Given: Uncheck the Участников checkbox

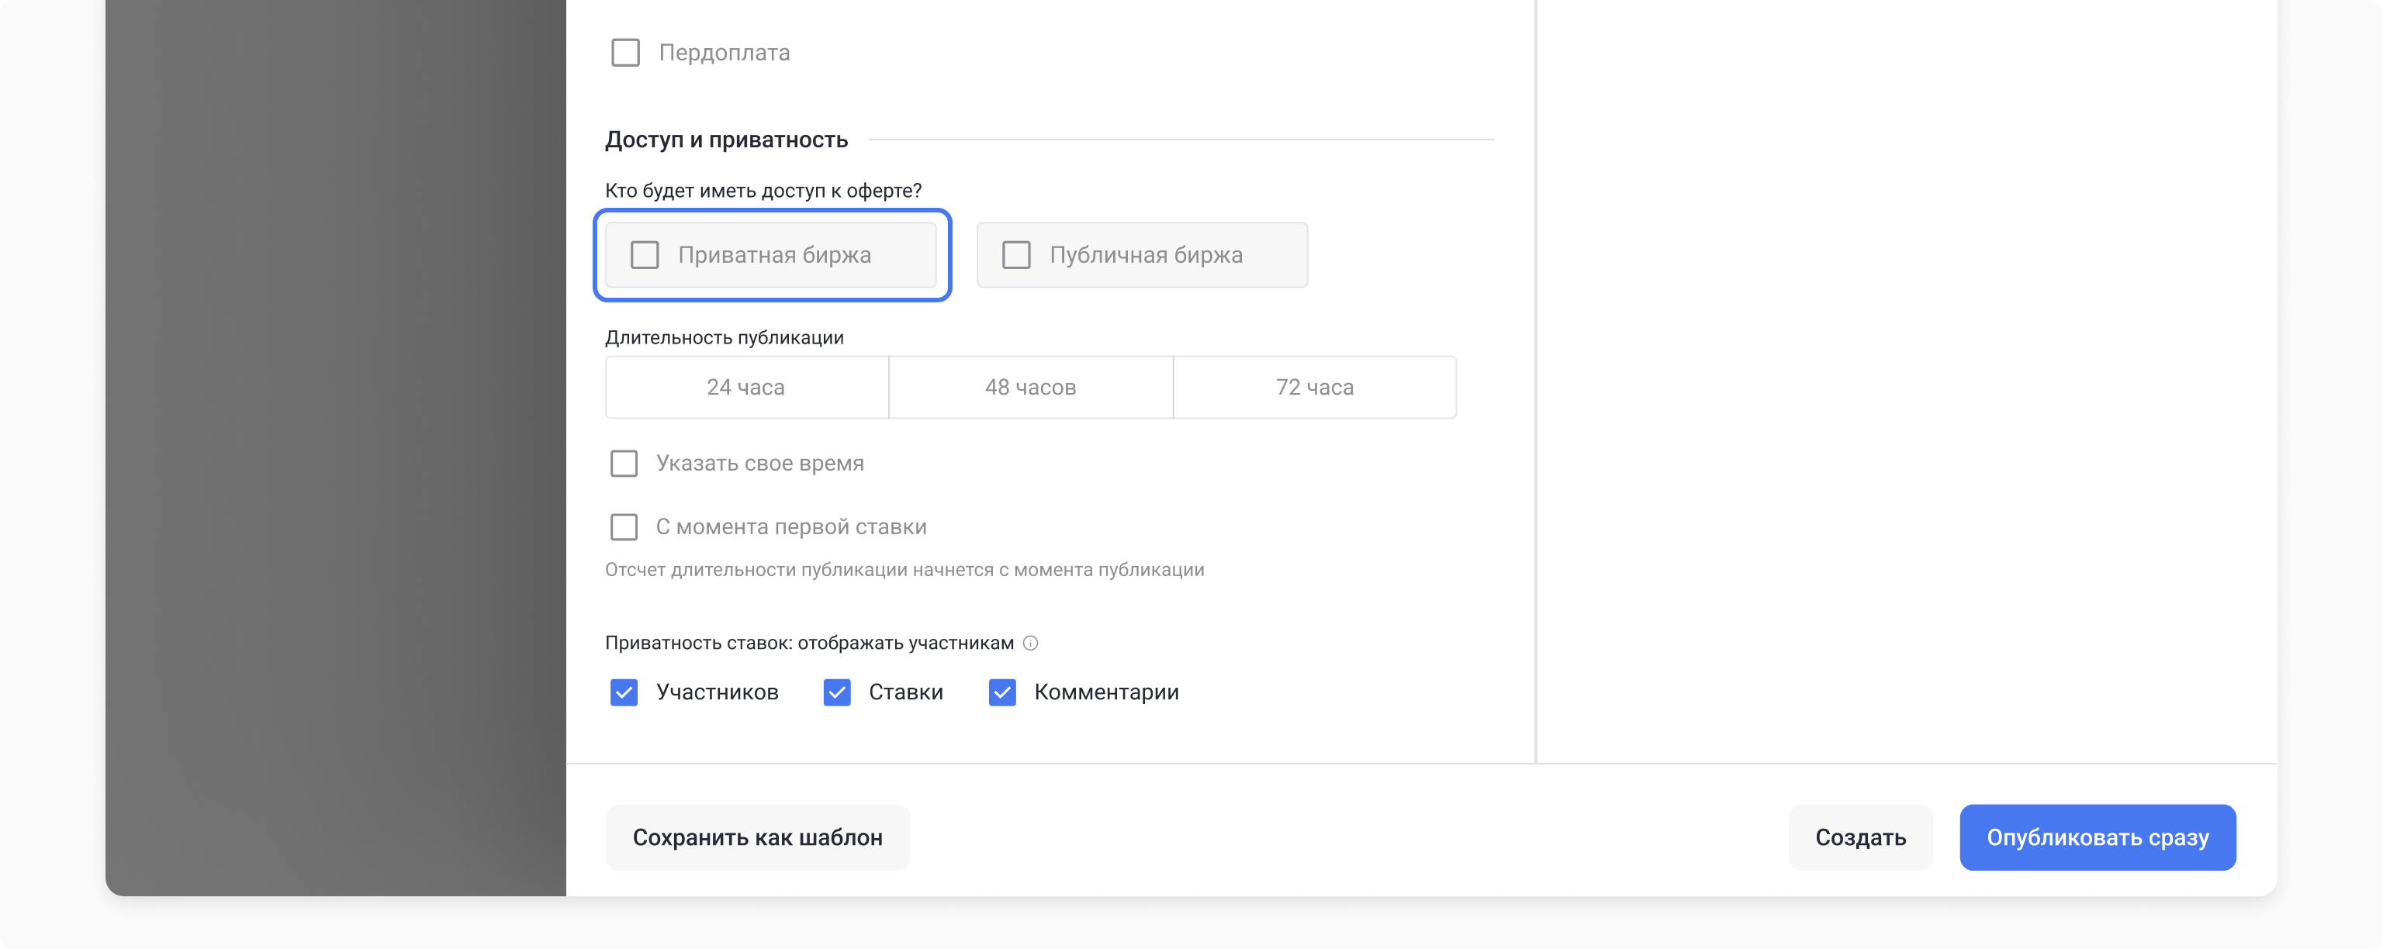Looking at the screenshot, I should 624,693.
